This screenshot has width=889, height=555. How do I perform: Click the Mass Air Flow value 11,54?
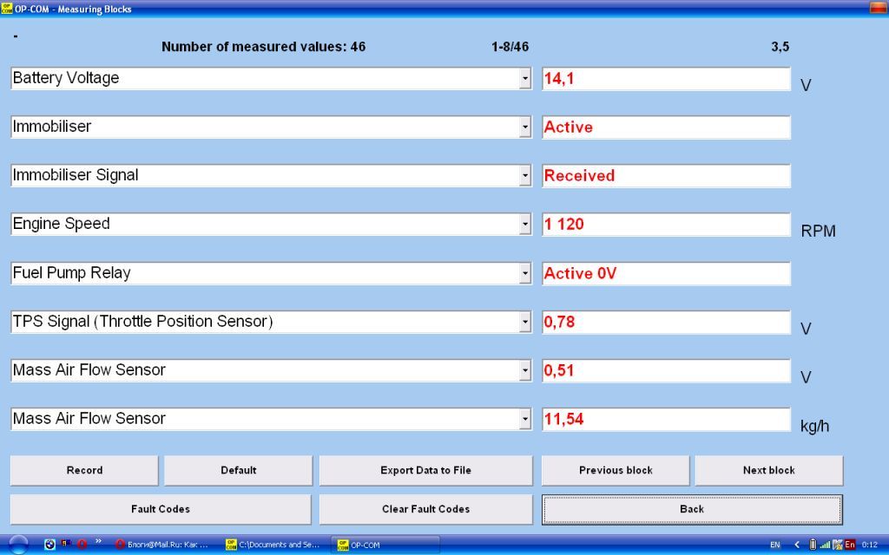[x=666, y=420]
